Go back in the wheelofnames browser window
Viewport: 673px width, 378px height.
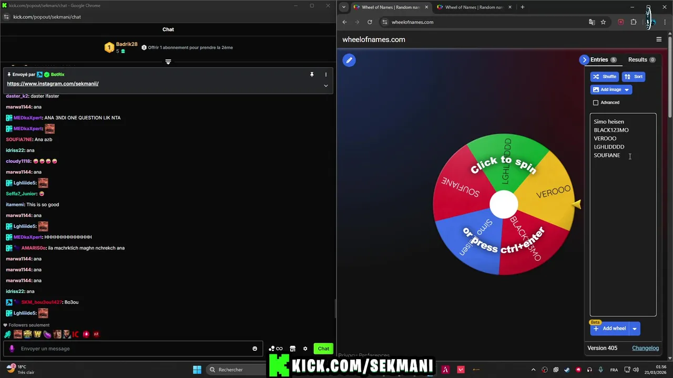pyautogui.click(x=344, y=22)
